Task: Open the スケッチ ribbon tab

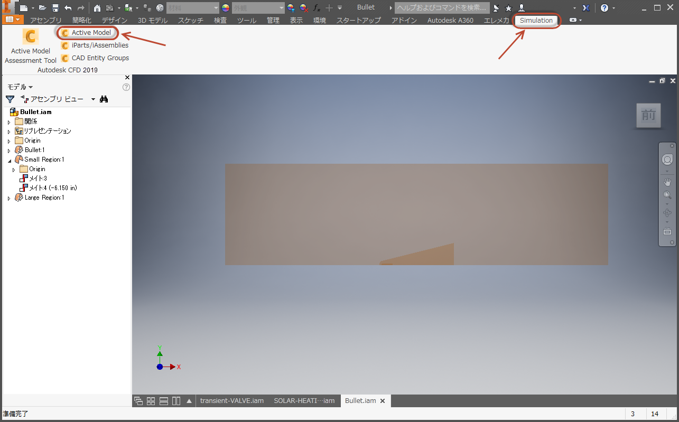Action: point(190,20)
